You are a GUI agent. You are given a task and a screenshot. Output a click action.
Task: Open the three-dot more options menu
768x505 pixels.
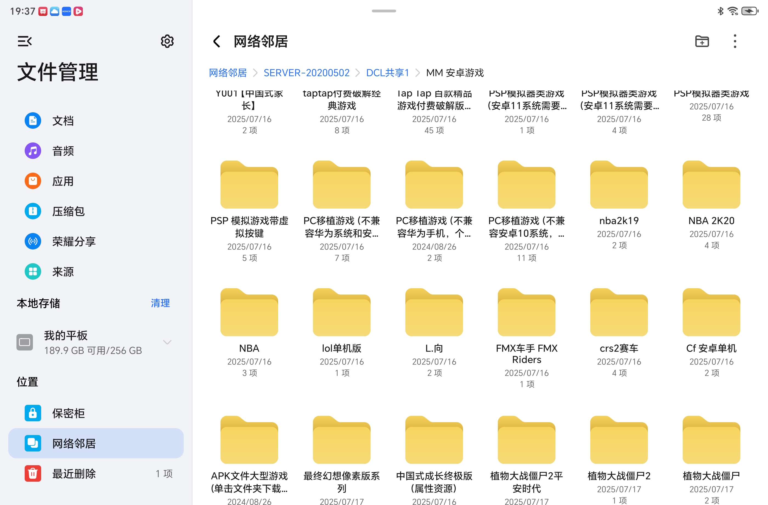point(735,41)
